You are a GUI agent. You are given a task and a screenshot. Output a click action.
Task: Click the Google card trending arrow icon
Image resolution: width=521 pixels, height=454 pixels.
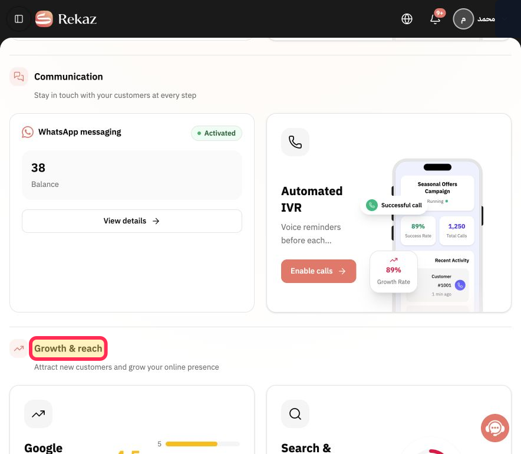click(x=38, y=414)
